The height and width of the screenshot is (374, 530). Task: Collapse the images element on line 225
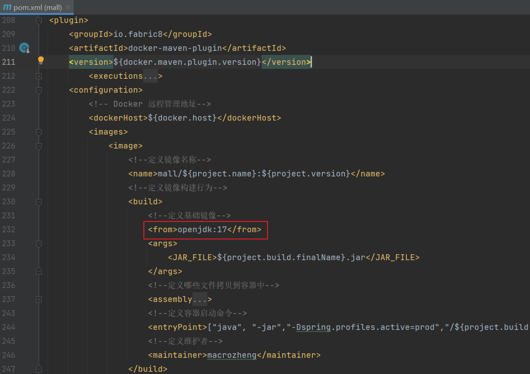[x=39, y=132]
